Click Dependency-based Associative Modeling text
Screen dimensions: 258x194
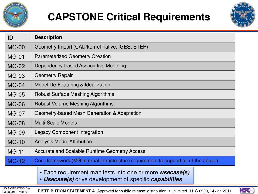point(80,66)
